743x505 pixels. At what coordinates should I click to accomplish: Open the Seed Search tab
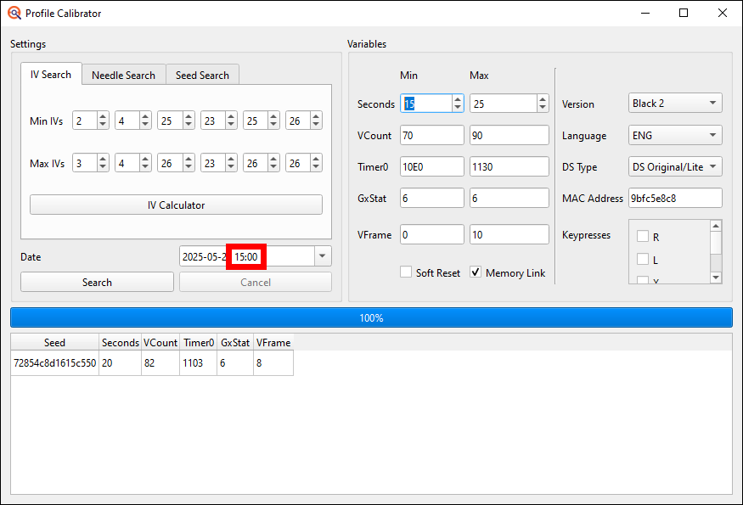coord(202,74)
